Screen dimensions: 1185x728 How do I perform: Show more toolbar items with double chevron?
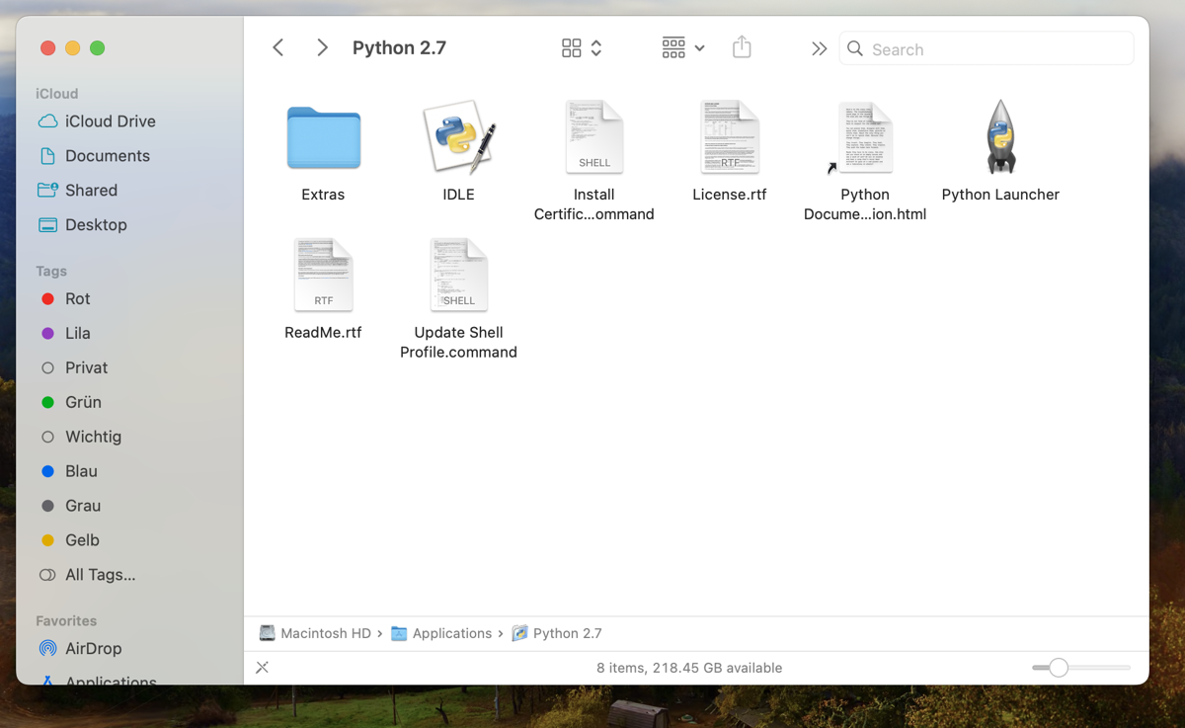pos(819,48)
